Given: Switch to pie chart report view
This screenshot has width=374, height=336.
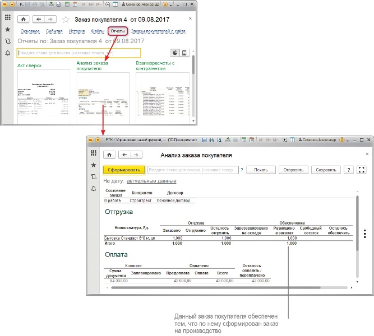Looking at the screenshot, I should pyautogui.click(x=174, y=53).
